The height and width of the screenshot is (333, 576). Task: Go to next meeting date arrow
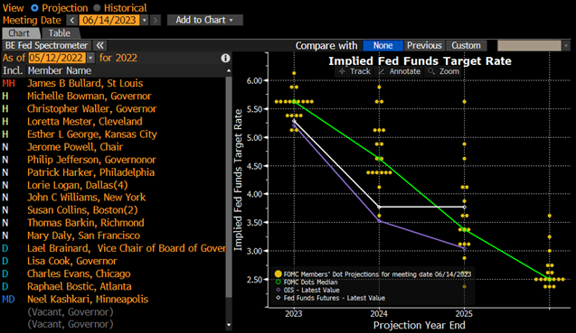156,20
